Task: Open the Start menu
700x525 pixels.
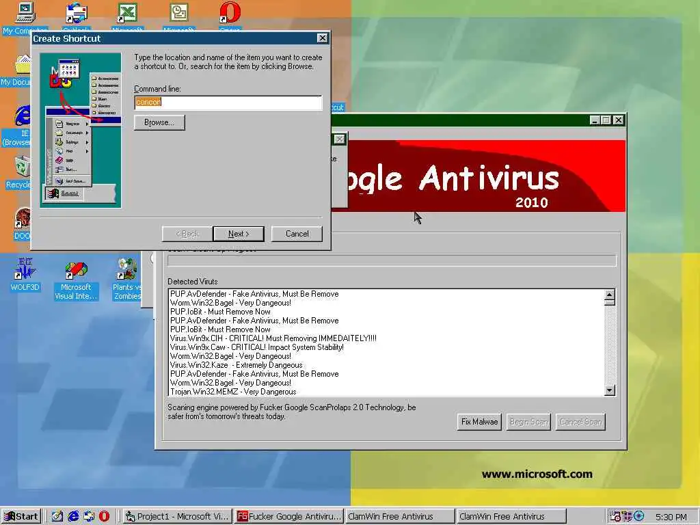Action: 21,517
